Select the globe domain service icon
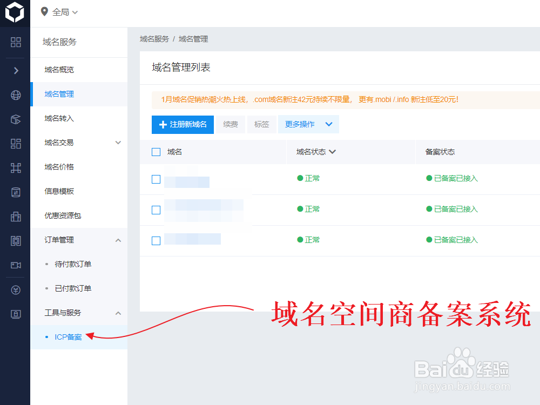 15,94
